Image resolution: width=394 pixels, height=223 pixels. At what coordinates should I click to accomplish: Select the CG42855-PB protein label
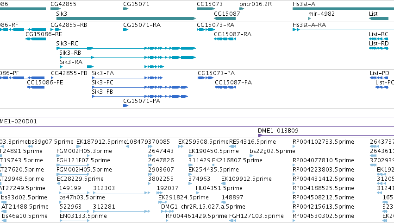[x=69, y=73]
